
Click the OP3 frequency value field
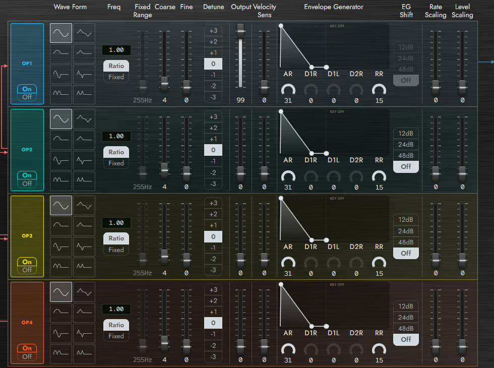116,223
